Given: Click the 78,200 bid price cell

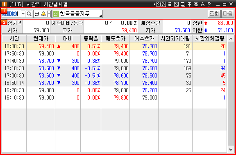Looking at the screenshot, I should [x=150, y=90].
